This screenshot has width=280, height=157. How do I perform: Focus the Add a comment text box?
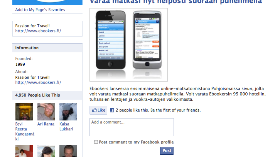coord(132,127)
